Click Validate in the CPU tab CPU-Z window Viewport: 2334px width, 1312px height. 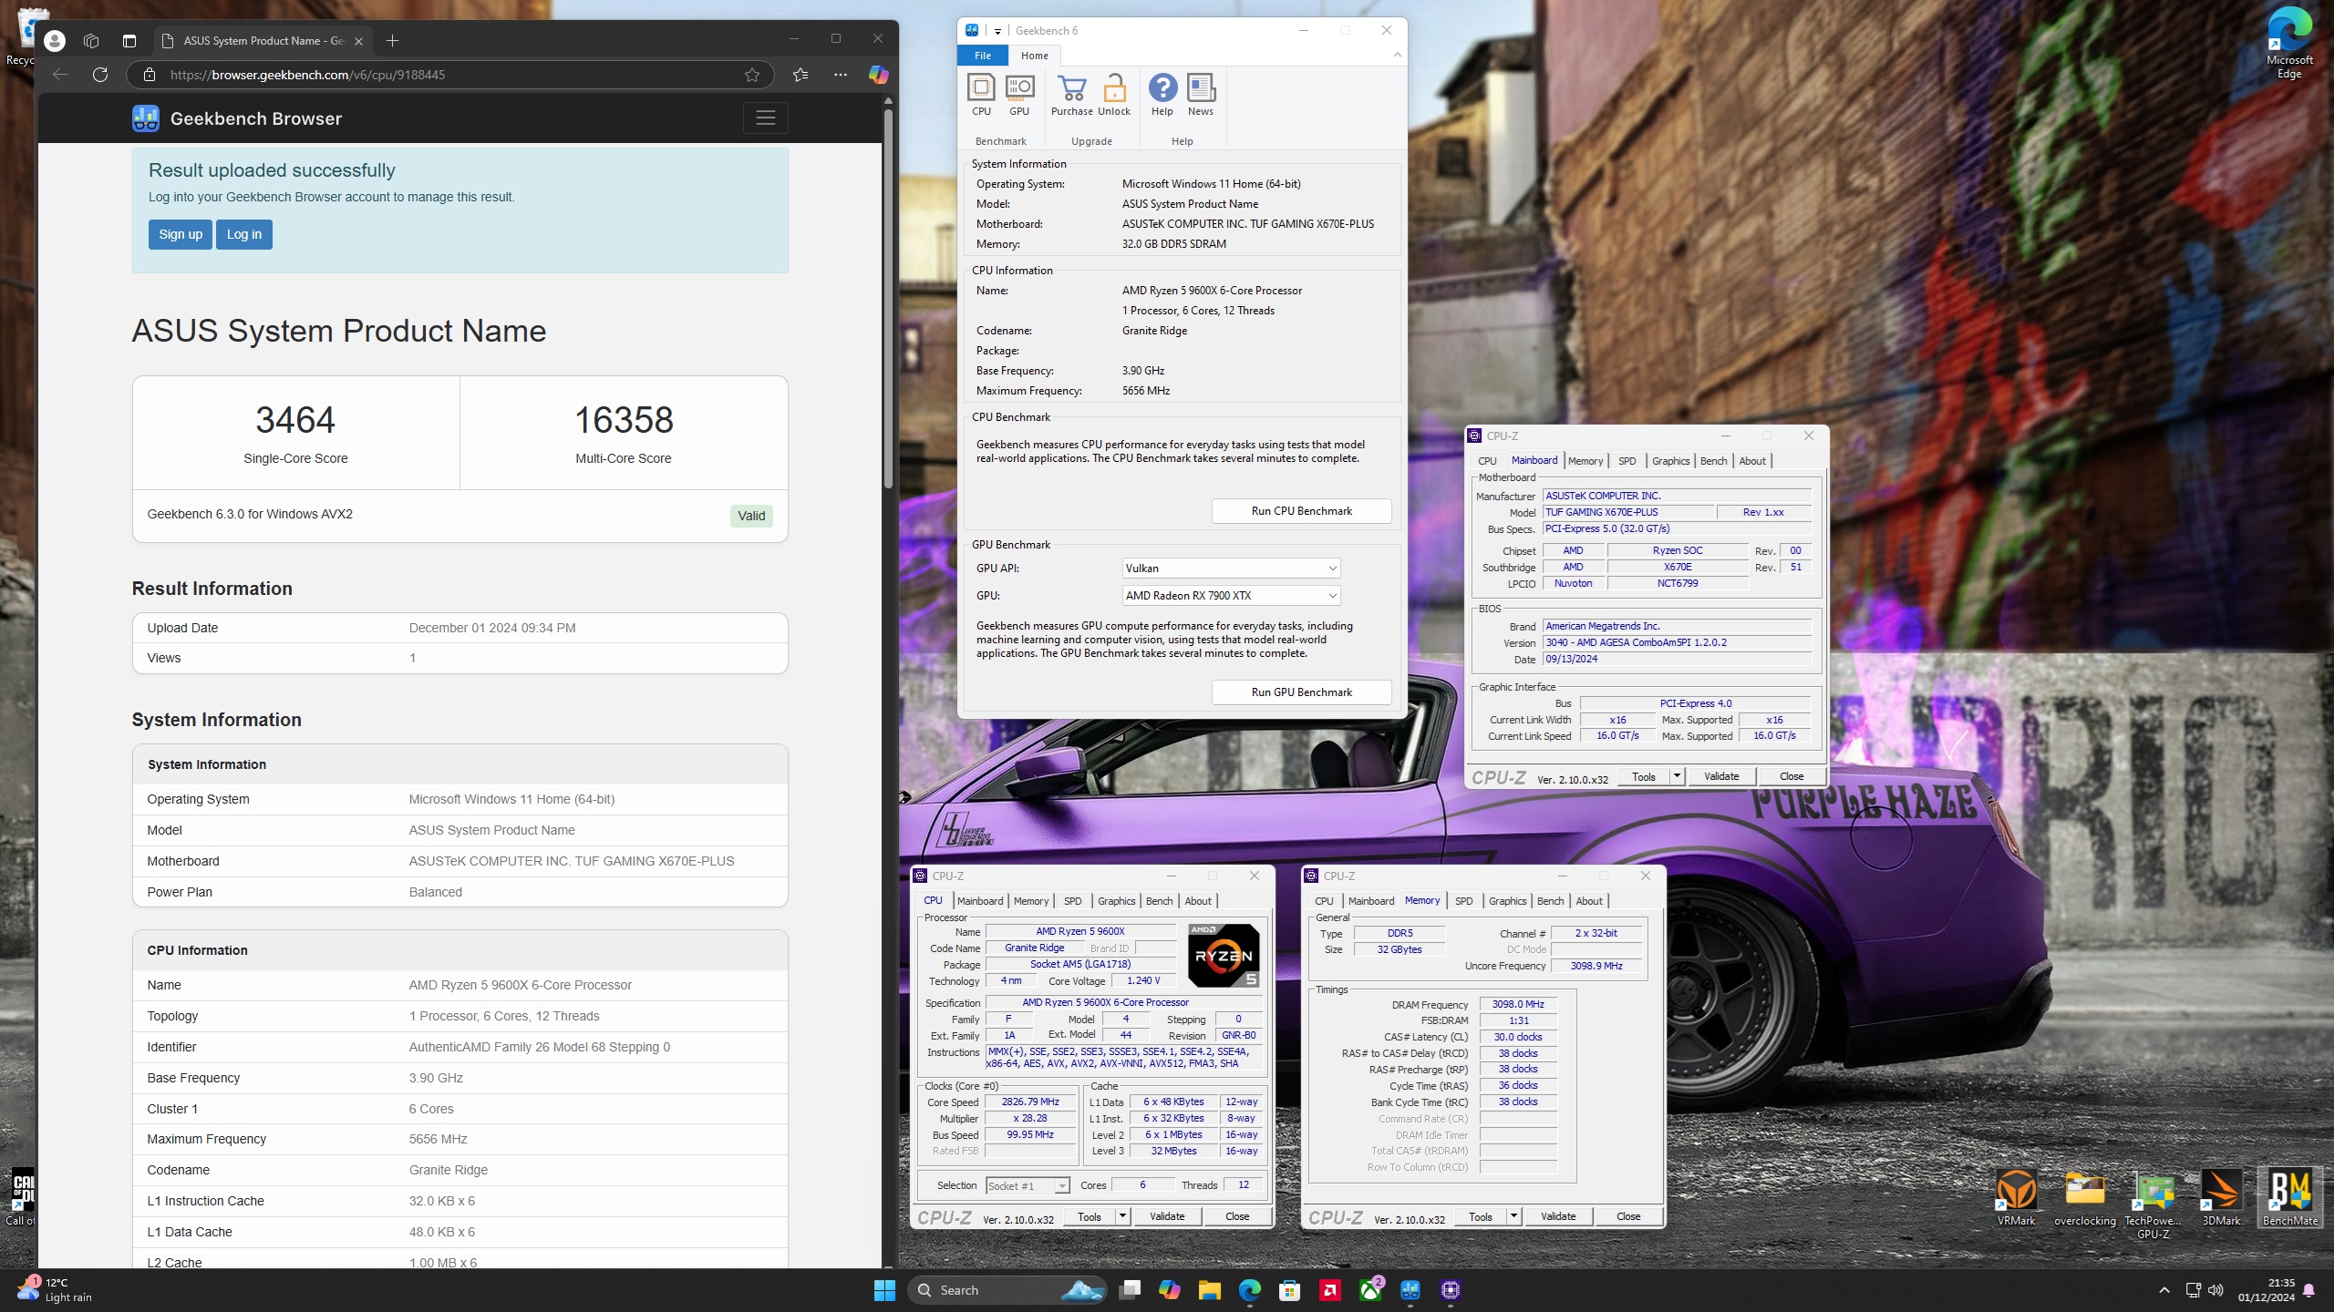point(1167,1217)
